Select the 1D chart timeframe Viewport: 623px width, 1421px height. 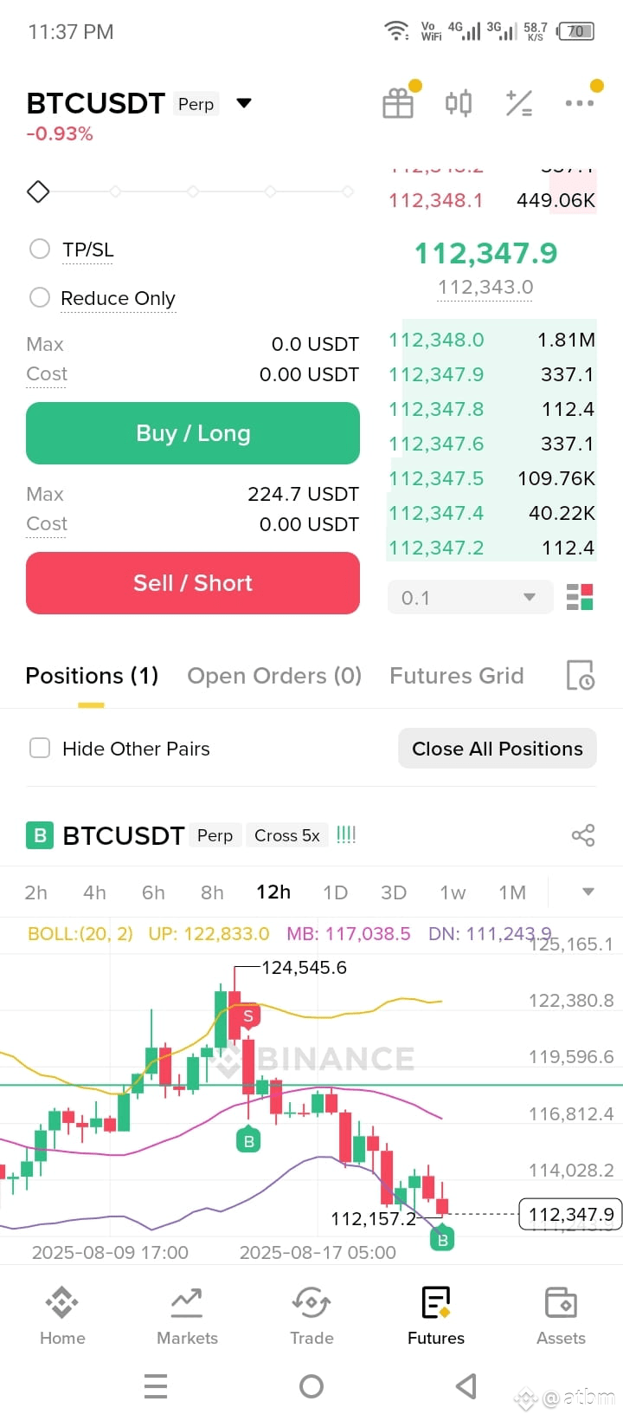click(x=335, y=892)
